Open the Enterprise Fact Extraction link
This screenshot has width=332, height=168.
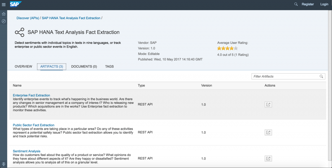click(x=31, y=95)
